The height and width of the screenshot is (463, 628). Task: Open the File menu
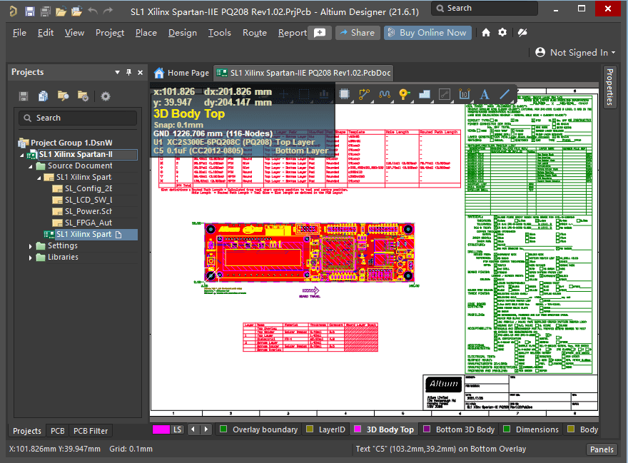(x=19, y=32)
